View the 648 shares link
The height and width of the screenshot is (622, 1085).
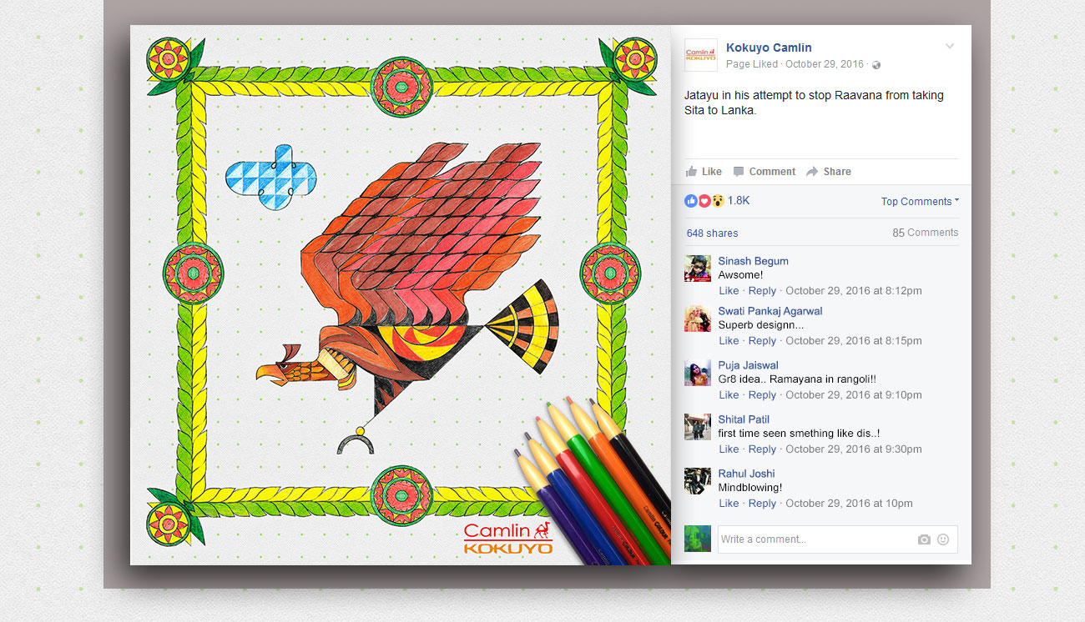(712, 233)
